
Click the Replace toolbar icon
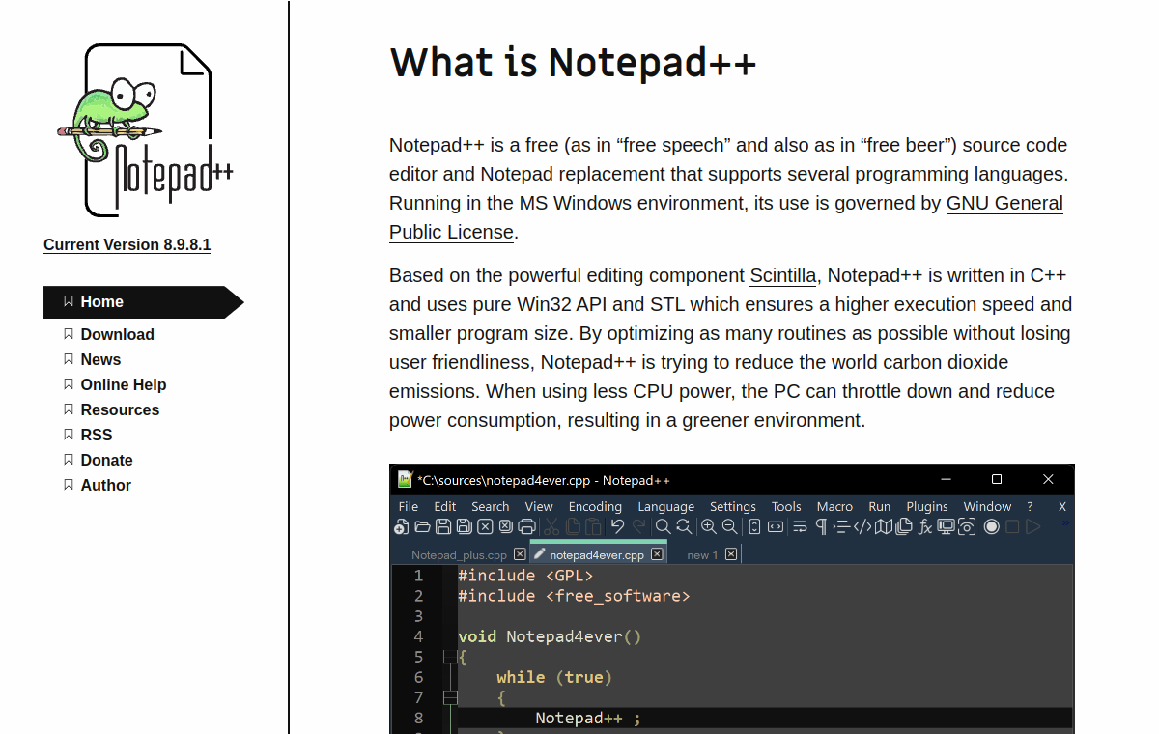click(684, 526)
